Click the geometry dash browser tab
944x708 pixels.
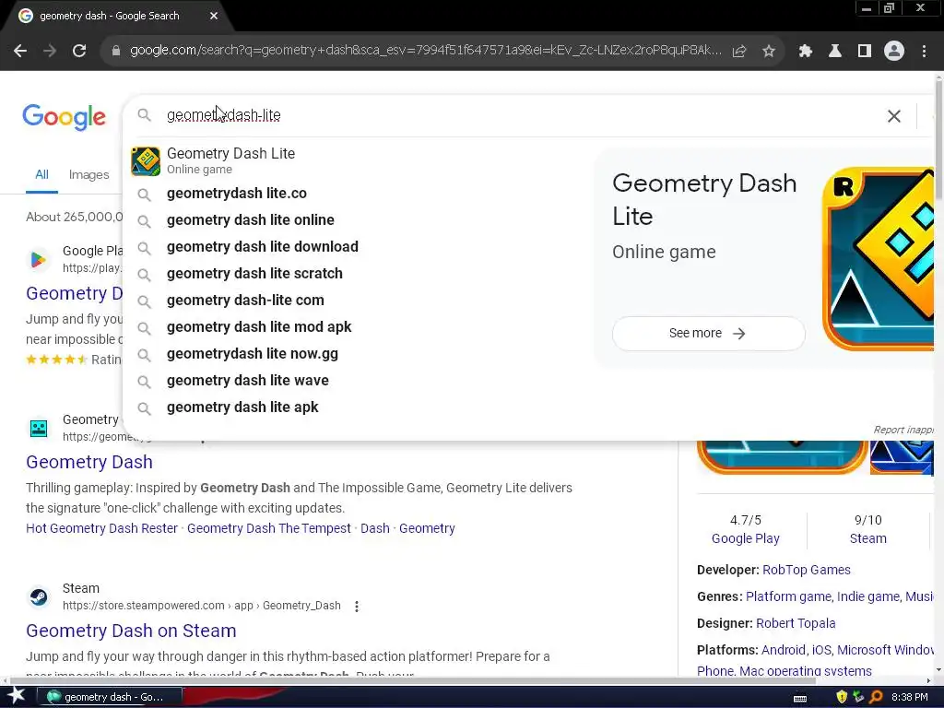point(118,16)
